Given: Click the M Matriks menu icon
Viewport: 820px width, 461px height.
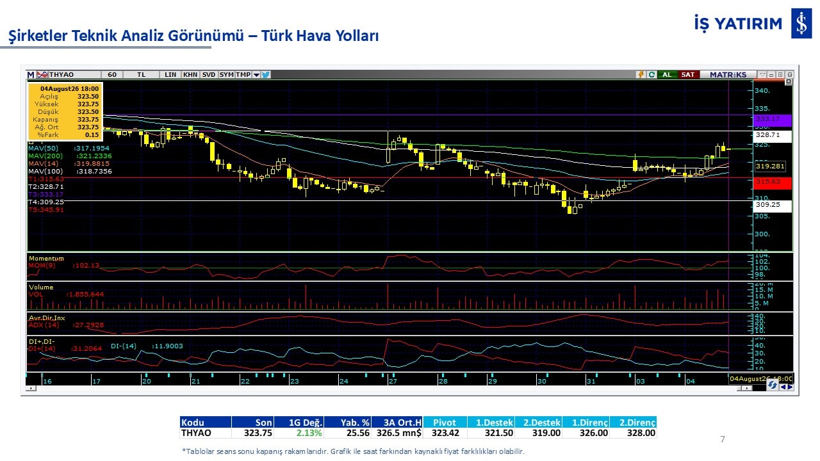Looking at the screenshot, I should pyautogui.click(x=31, y=74).
